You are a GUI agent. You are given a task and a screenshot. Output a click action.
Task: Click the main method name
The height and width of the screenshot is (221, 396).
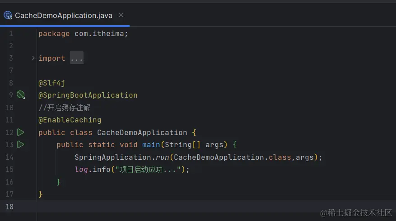151,145
